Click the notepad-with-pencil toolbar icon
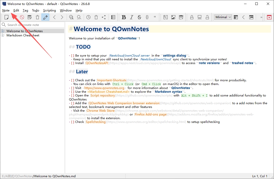Screen dimensions: 274x179 30,17
